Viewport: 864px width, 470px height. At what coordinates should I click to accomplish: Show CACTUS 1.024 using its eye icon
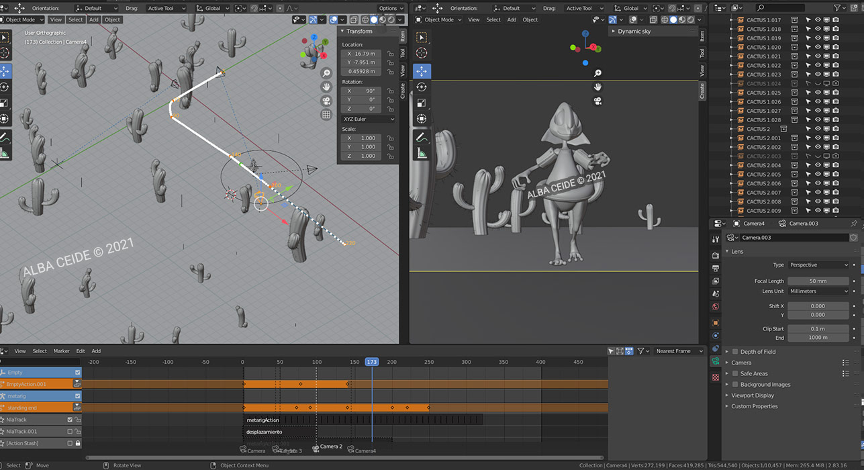(x=818, y=84)
